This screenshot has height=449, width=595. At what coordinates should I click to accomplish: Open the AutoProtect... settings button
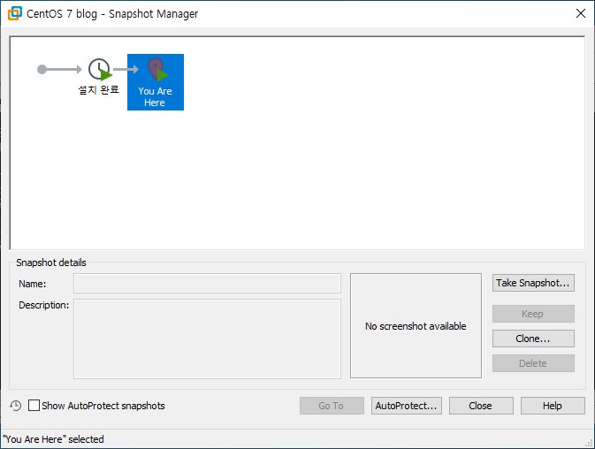click(x=407, y=406)
